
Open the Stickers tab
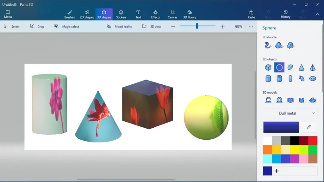click(x=121, y=14)
